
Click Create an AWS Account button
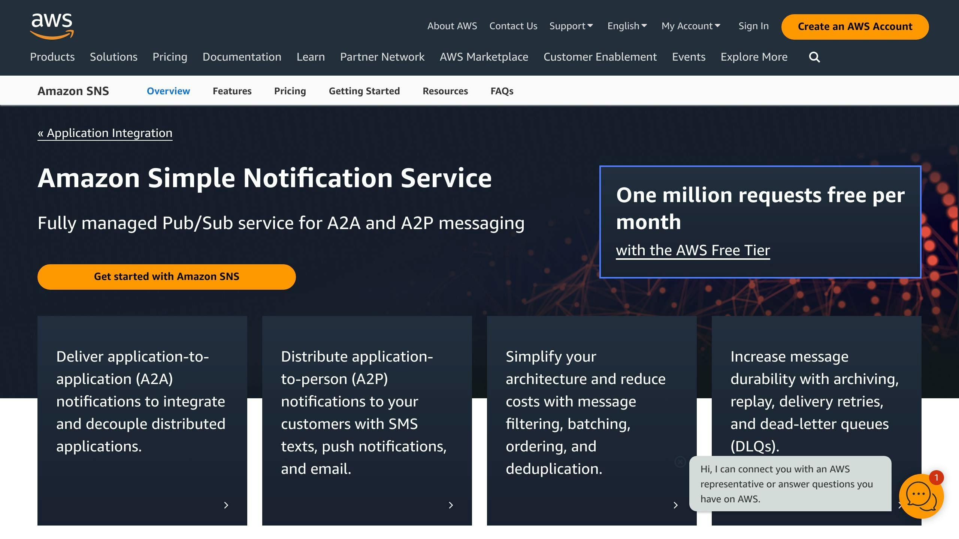tap(855, 27)
